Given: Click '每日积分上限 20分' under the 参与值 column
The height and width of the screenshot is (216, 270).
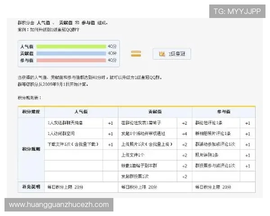Looking at the screenshot, I should pyautogui.click(x=213, y=187).
